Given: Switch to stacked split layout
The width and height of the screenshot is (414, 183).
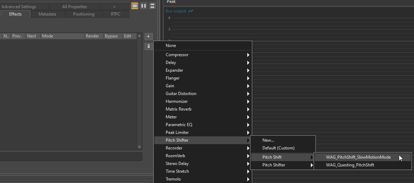Looking at the screenshot, I should [x=152, y=6].
